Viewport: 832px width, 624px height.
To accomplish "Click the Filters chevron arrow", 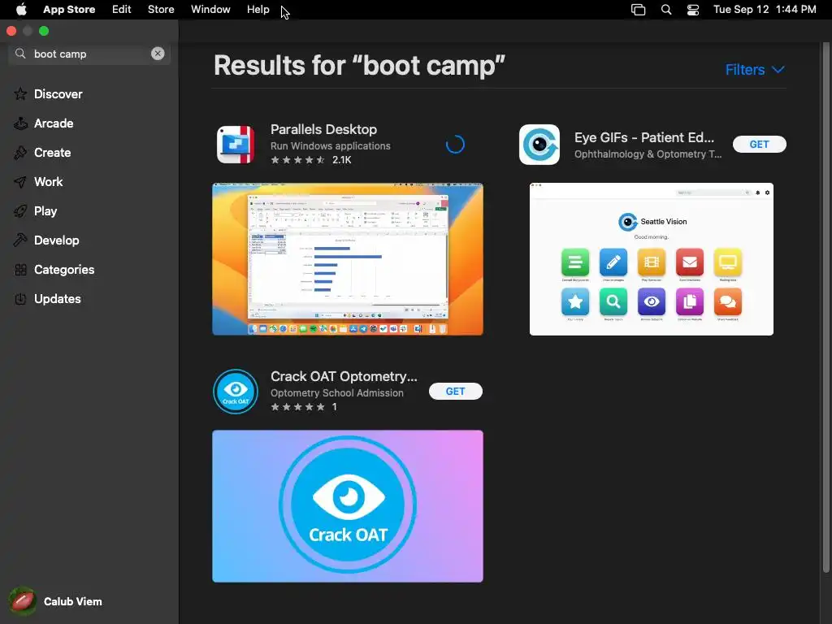I will click(x=778, y=70).
